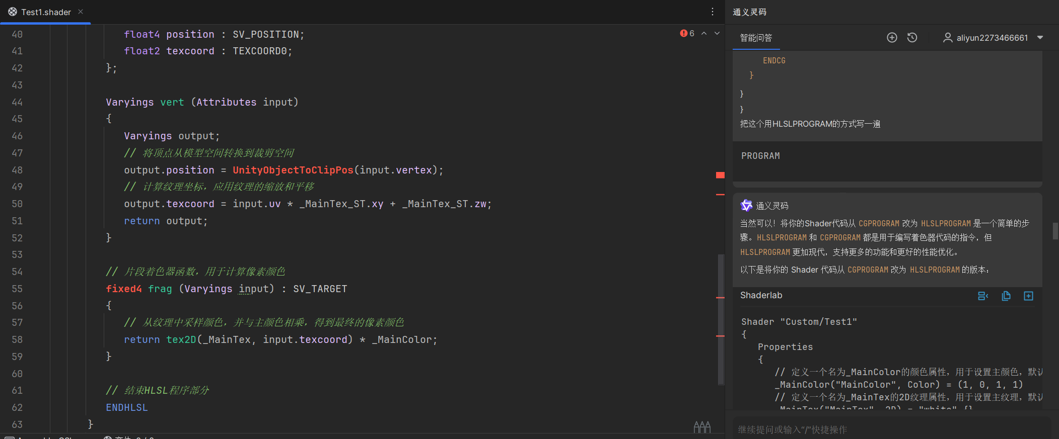Click the vert function name on line 44
Screen dimensions: 1059x439
(x=172, y=102)
